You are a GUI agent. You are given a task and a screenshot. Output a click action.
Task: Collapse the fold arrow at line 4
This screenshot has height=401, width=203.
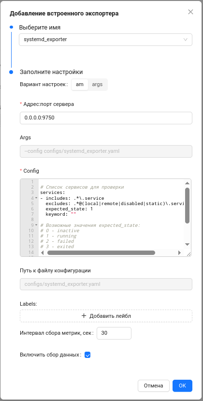36,198
